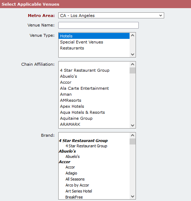Click Brand list scrollbar thumb
The height and width of the screenshot is (201, 191).
(133, 142)
